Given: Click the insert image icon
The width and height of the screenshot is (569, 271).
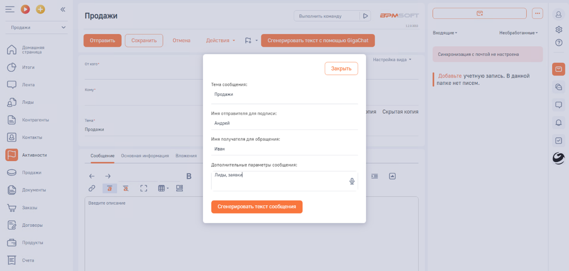Looking at the screenshot, I should 392,176.
